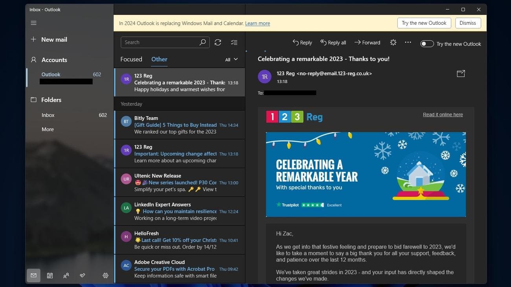
Task: Select the Mail envelope icon in bottom bar
Action: [x=33, y=275]
